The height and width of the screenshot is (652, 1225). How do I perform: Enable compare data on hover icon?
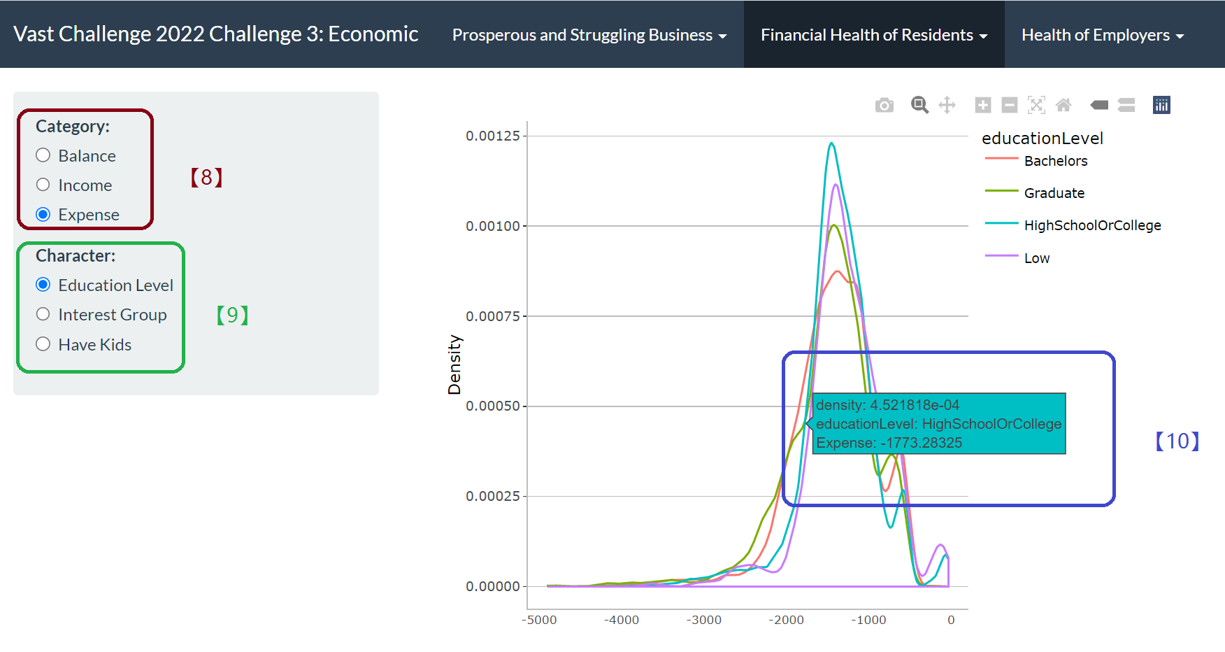click(x=1126, y=105)
